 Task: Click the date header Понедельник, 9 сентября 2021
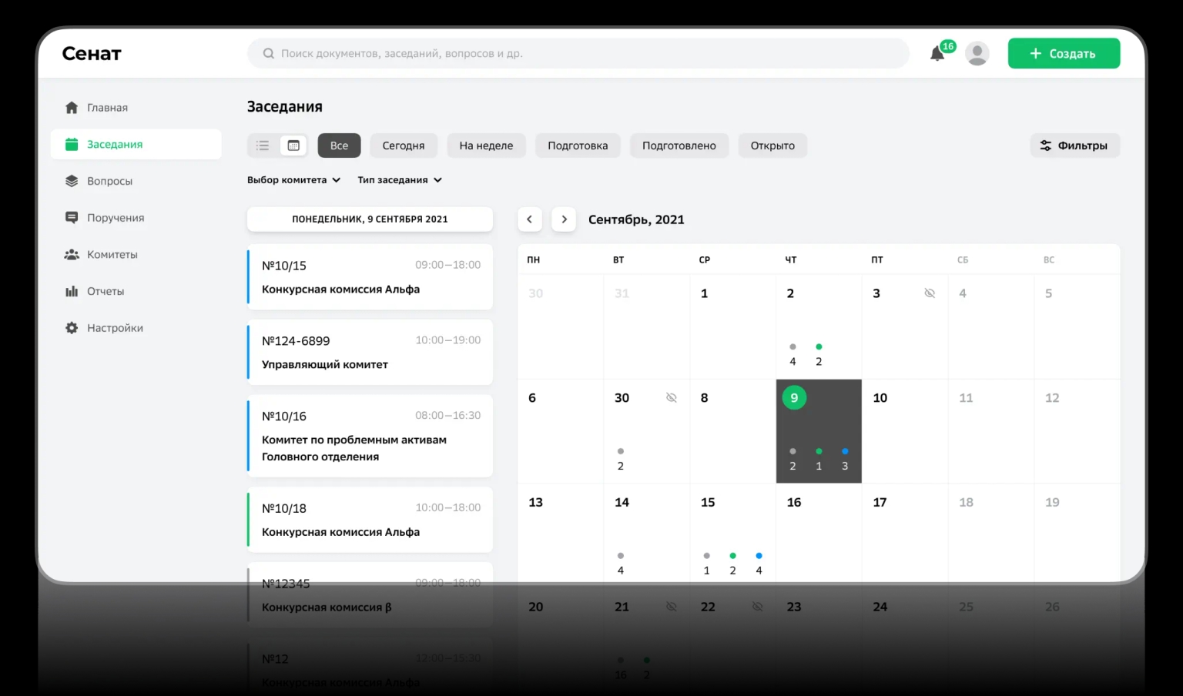tap(370, 219)
